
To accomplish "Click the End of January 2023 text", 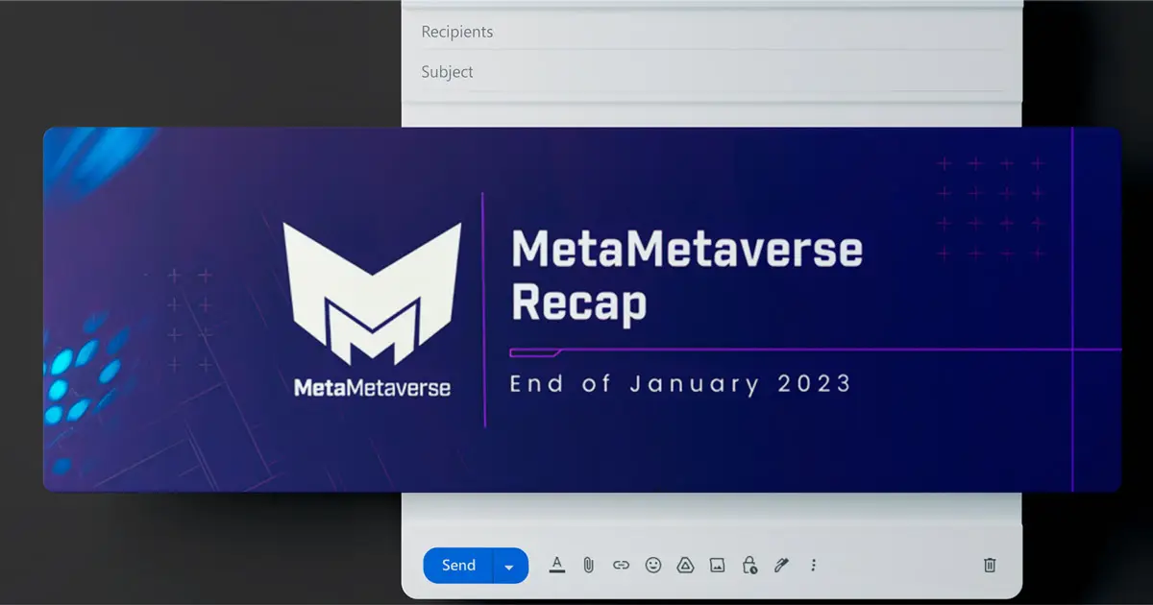I will tap(680, 384).
